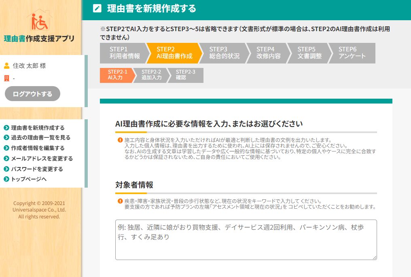Click the pencil edit icon in header

pyautogui.click(x=97, y=8)
